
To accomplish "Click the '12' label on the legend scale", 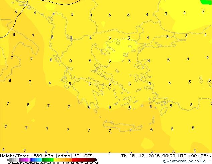I will (63, 163).
